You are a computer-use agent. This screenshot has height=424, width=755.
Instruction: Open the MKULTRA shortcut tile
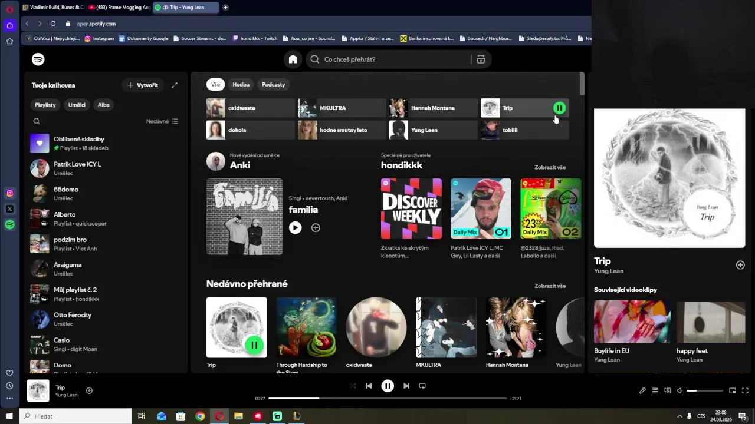(342, 108)
